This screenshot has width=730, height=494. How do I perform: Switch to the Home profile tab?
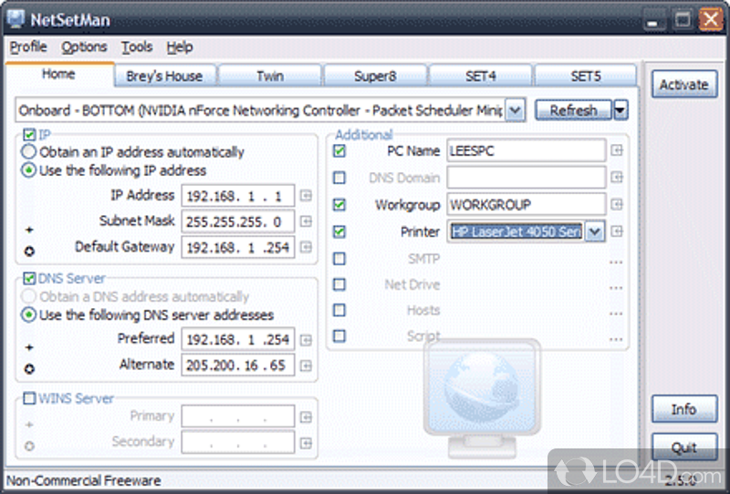[x=58, y=74]
